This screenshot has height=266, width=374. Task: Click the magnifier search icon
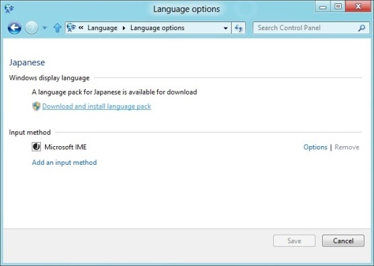[362, 28]
